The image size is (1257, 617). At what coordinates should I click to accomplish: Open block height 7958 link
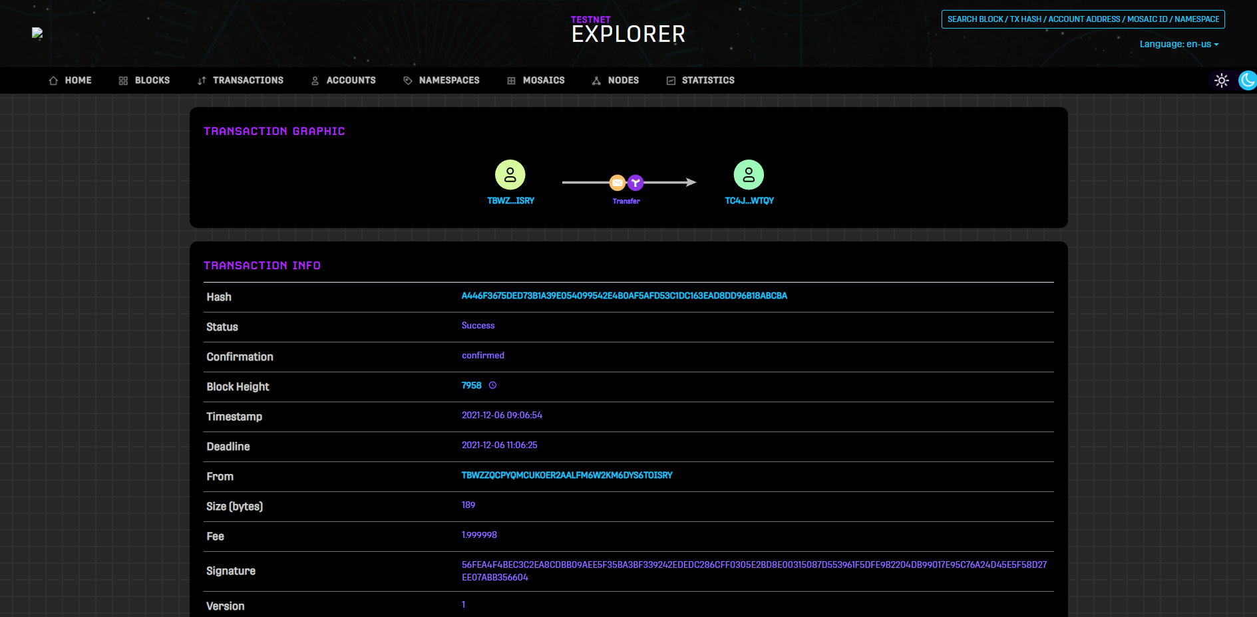point(471,386)
